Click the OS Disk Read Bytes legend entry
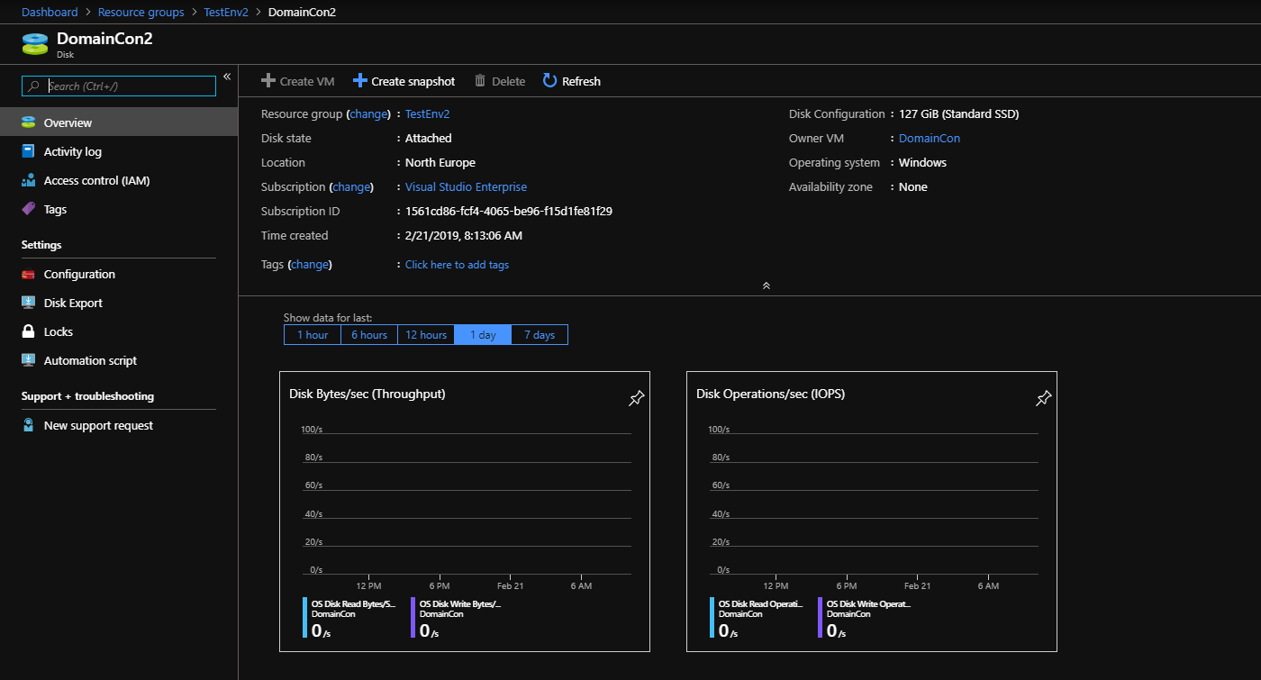This screenshot has width=1261, height=680. pyautogui.click(x=350, y=618)
